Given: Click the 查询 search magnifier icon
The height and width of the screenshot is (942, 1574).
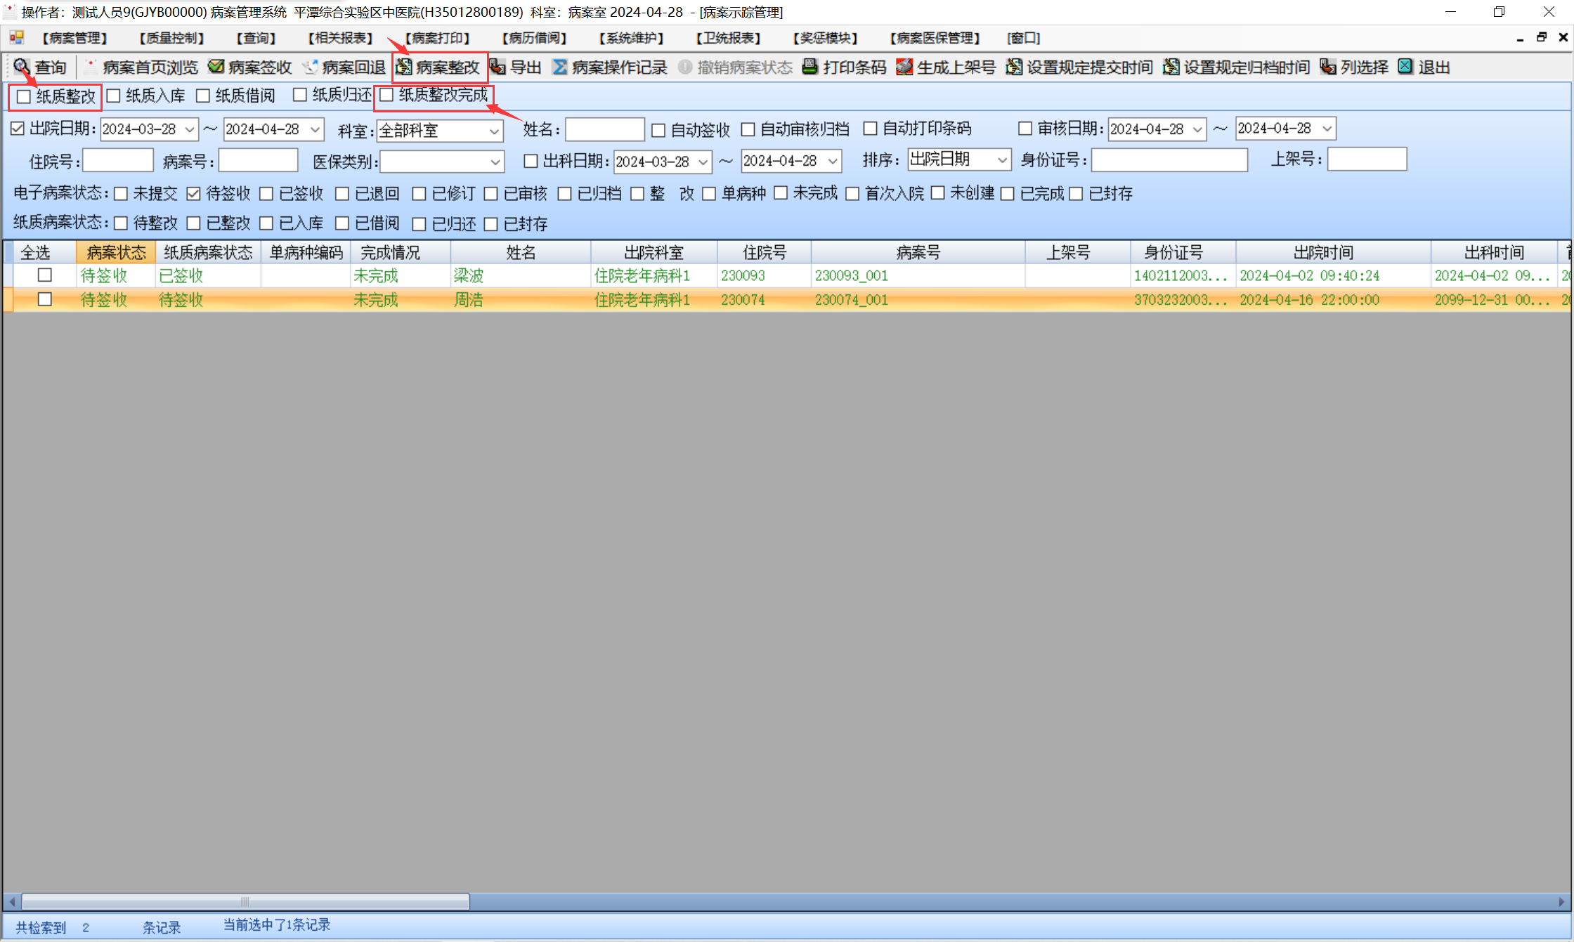Looking at the screenshot, I should 22,67.
